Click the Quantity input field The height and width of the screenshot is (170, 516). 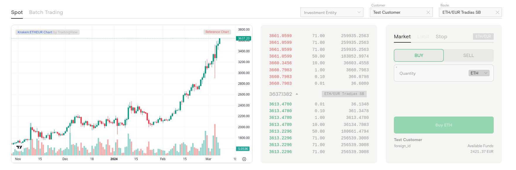click(430, 73)
